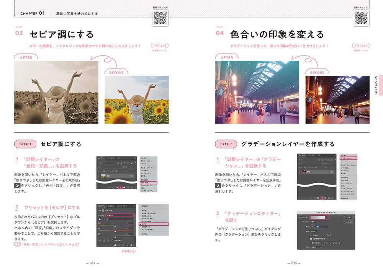The width and height of the screenshot is (383, 270).
Task: Click the gradient preview swatch
Action: click(x=318, y=217)
